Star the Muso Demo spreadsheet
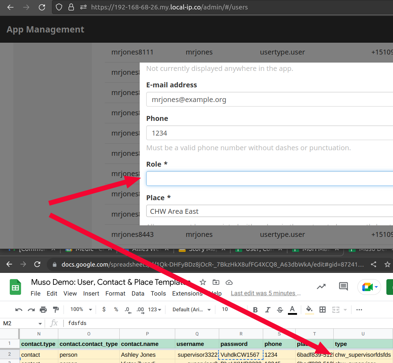The height and width of the screenshot is (363, 393). [x=203, y=282]
